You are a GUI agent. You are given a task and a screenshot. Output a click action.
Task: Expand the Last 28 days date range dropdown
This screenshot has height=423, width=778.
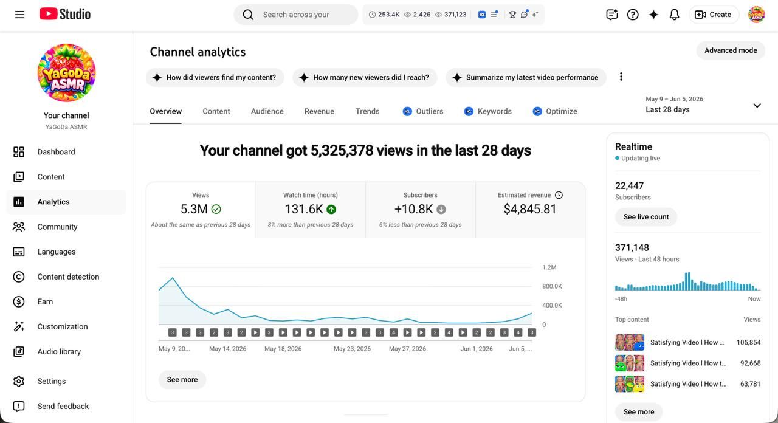pyautogui.click(x=704, y=105)
